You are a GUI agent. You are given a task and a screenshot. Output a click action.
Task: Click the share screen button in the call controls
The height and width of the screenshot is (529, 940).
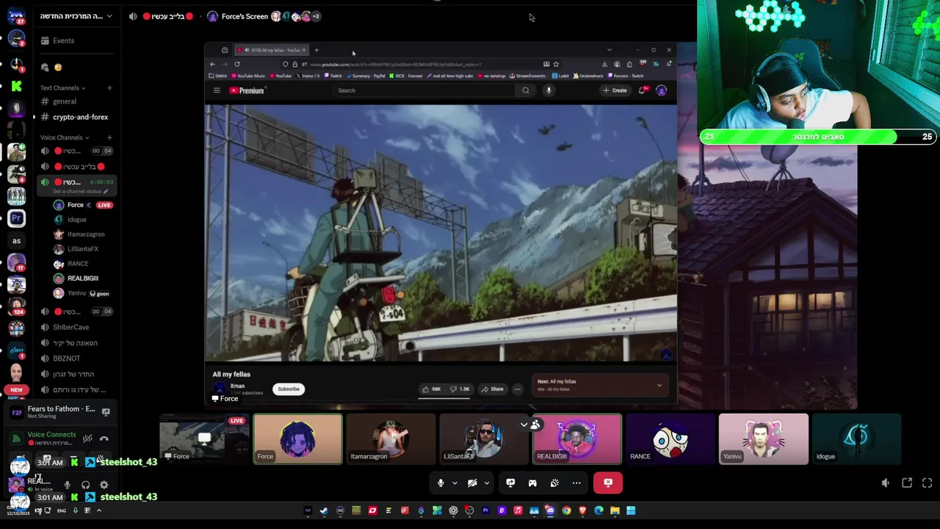coord(510,483)
